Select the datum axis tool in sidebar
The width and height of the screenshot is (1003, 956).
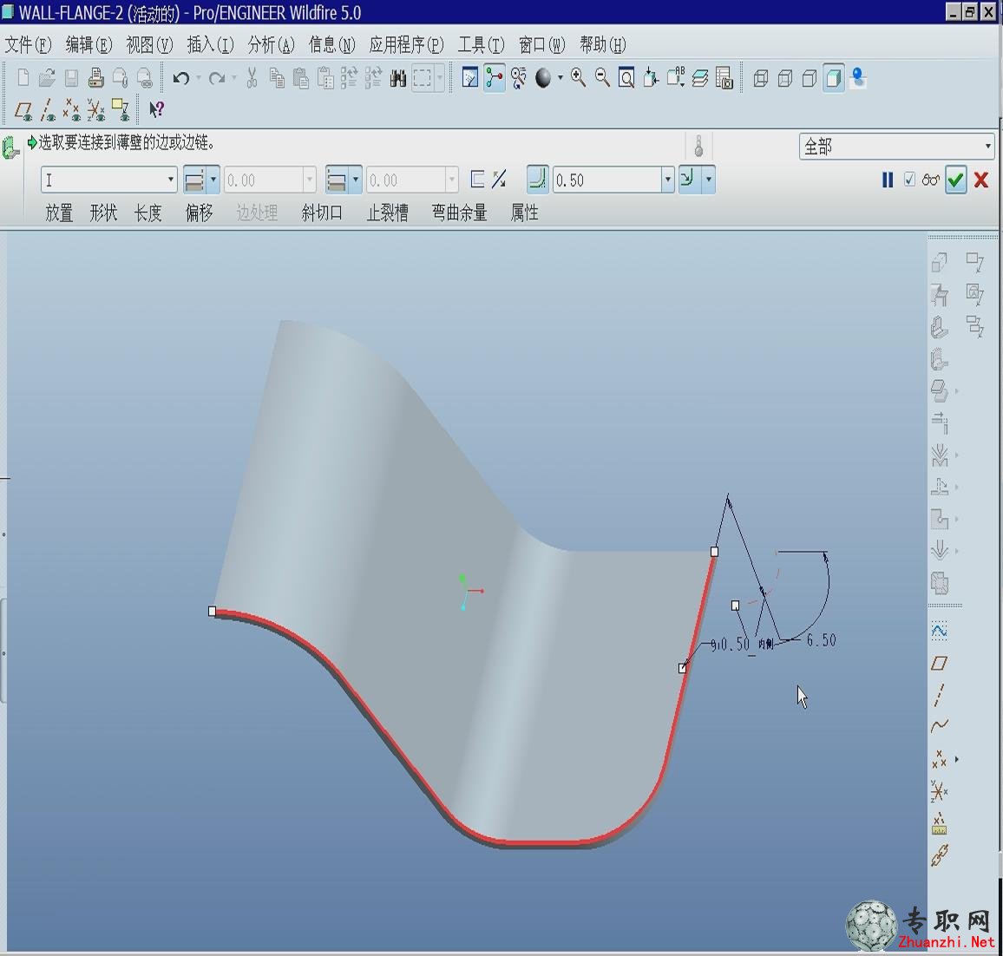pos(939,695)
